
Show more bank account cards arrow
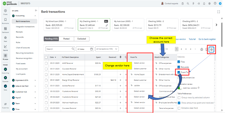216,25
